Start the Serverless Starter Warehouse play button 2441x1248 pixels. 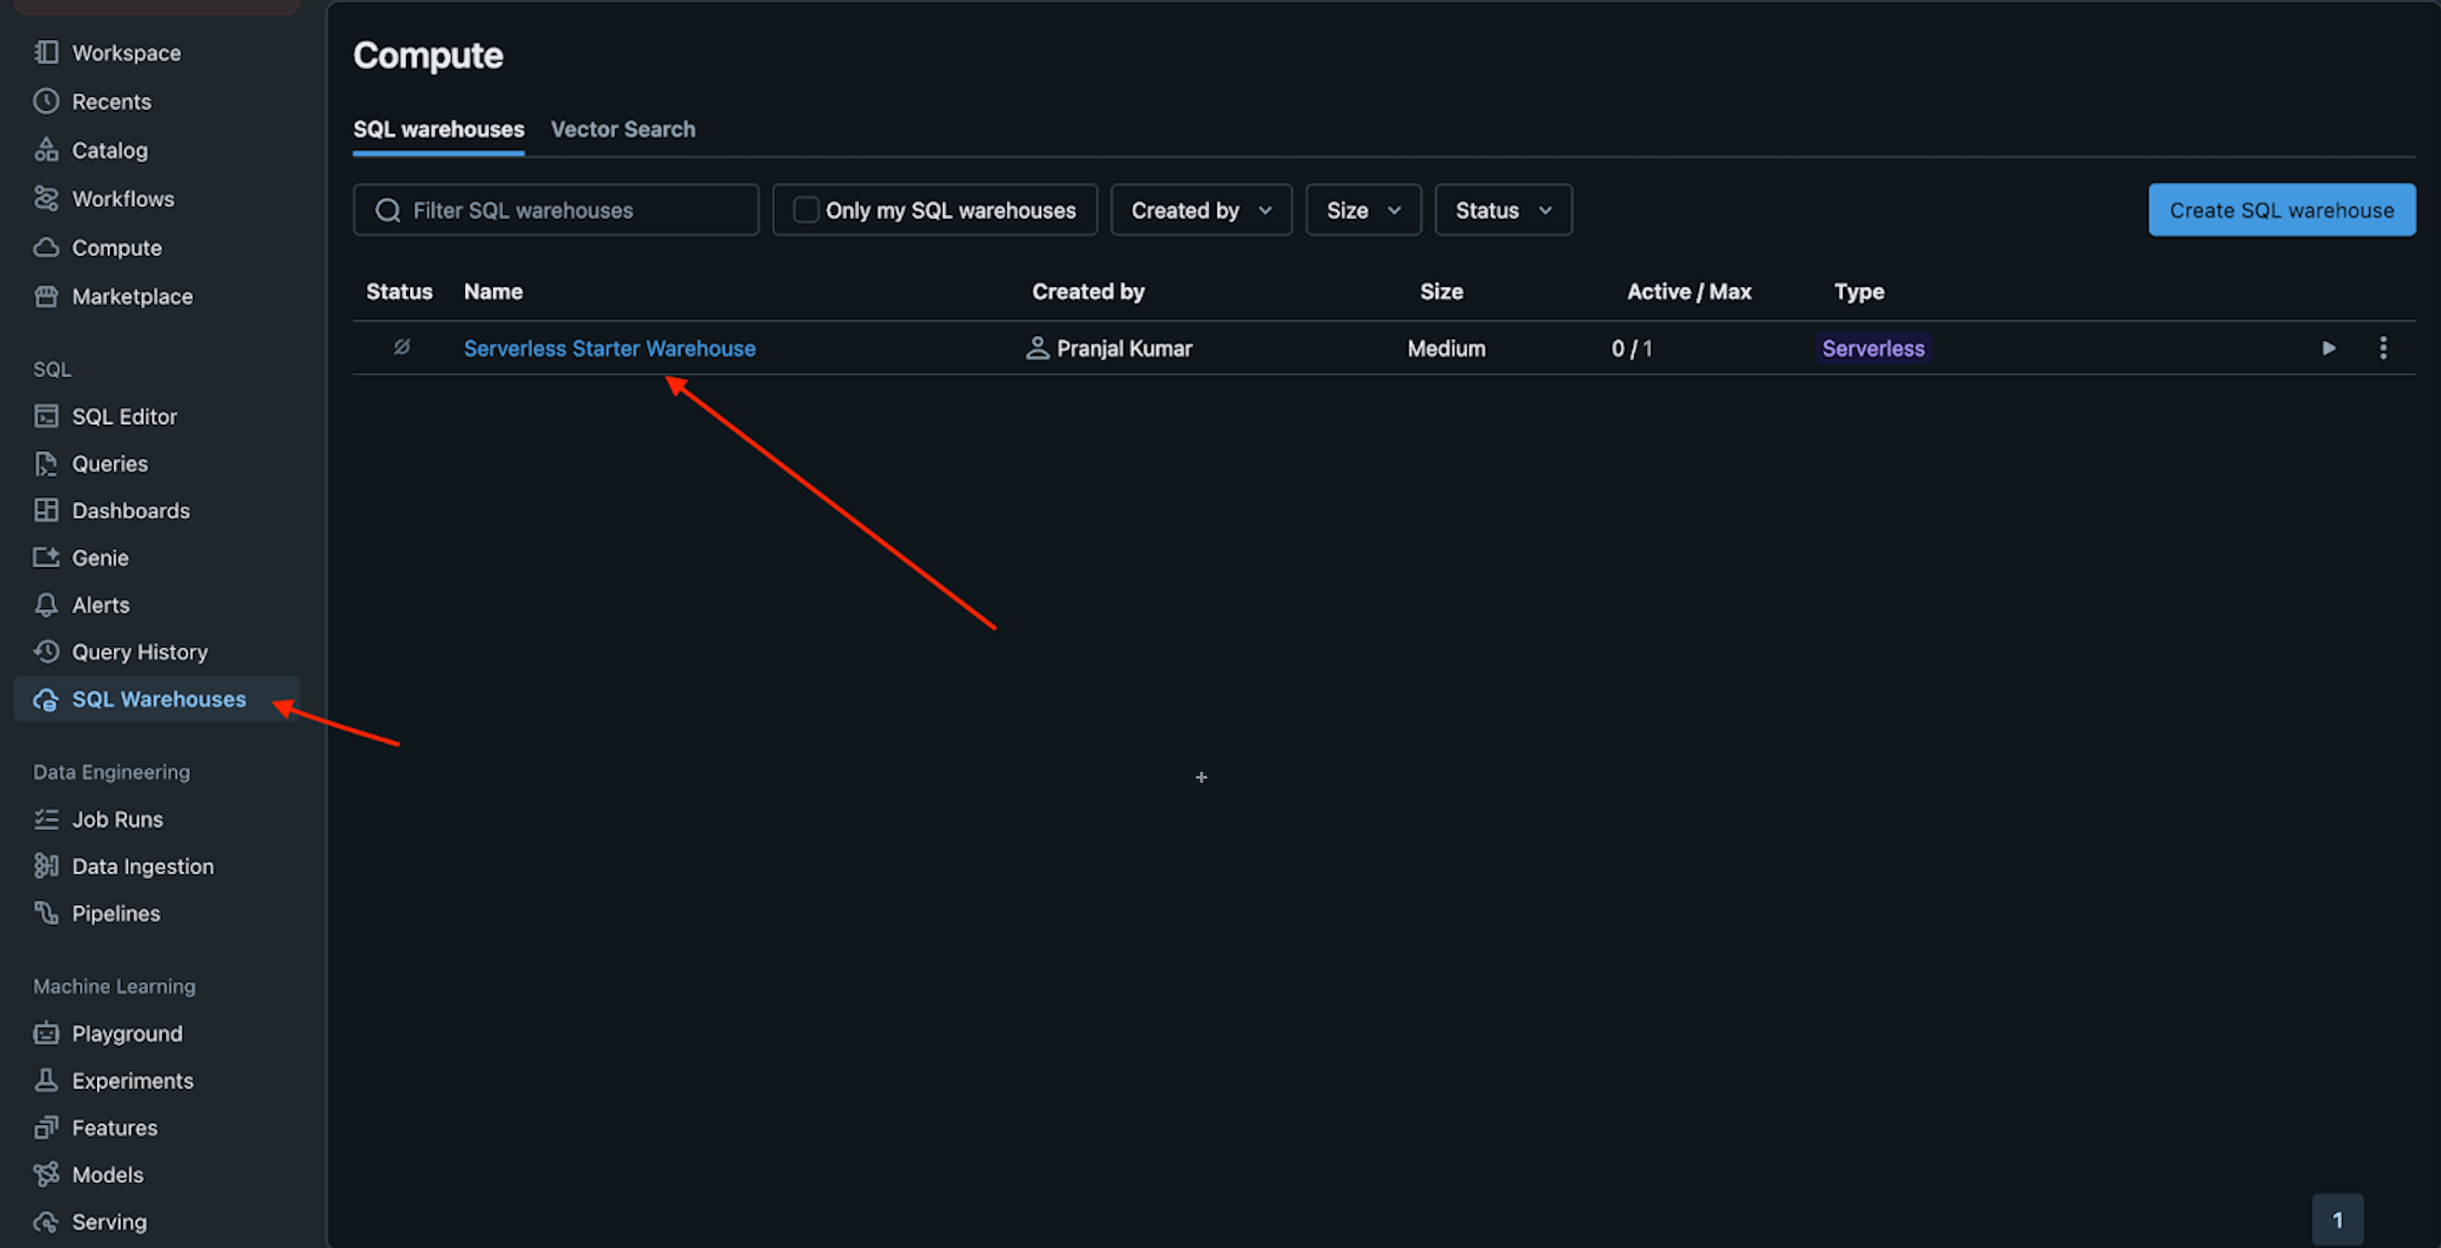[2328, 347]
